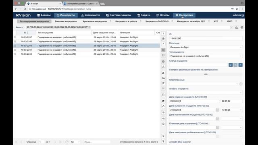Switch to Инциденты в работе tab
258x145 pixels.
coord(126,21)
